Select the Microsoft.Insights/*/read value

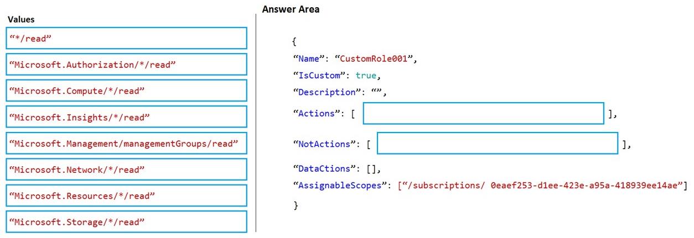point(127,117)
